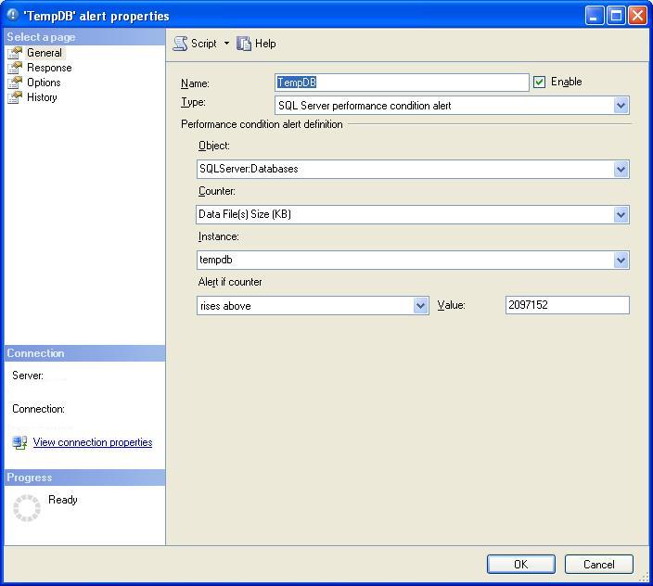Screen dimensions: 653x586
Task: Dismiss dialog with Cancel button
Action: click(599, 565)
